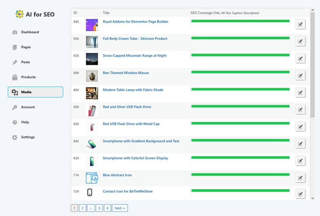Open 'Modern Table Lamp with Fabric Shade' link
320x216 pixels.
coord(133,90)
